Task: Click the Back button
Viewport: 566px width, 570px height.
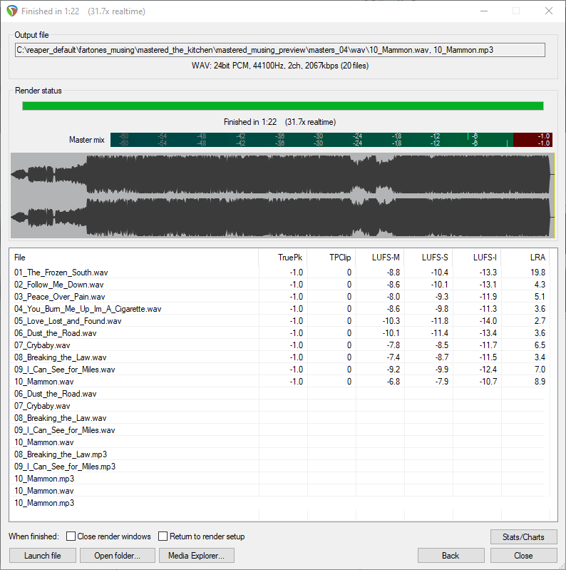Action: pos(451,555)
